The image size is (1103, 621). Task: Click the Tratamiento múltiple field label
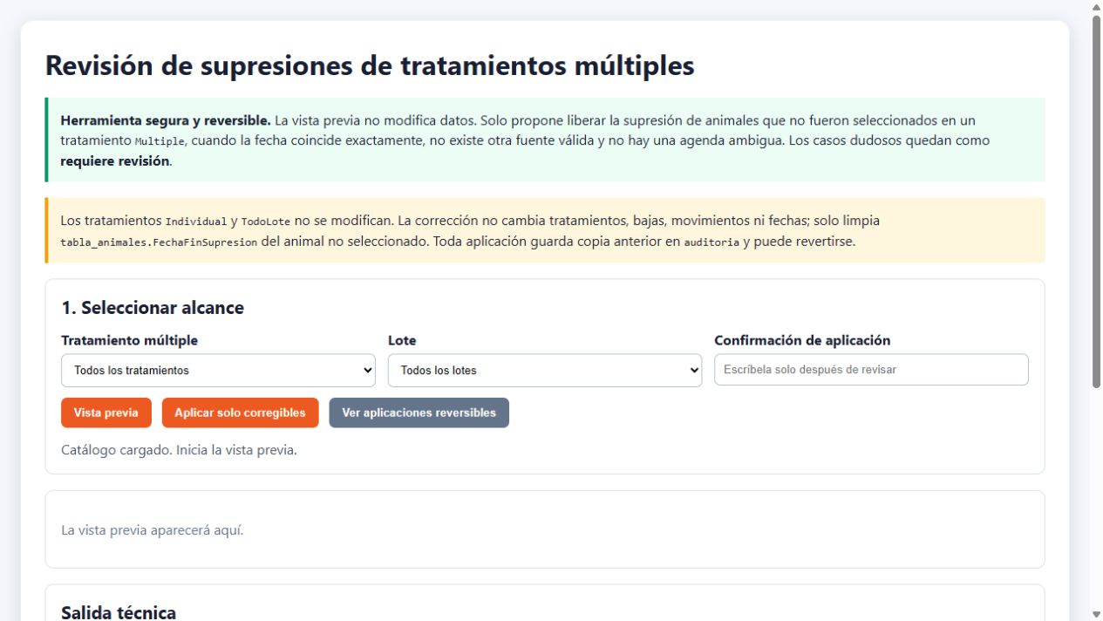point(129,340)
